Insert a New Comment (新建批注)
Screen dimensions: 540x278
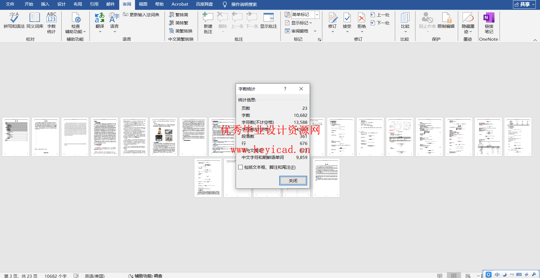click(208, 23)
